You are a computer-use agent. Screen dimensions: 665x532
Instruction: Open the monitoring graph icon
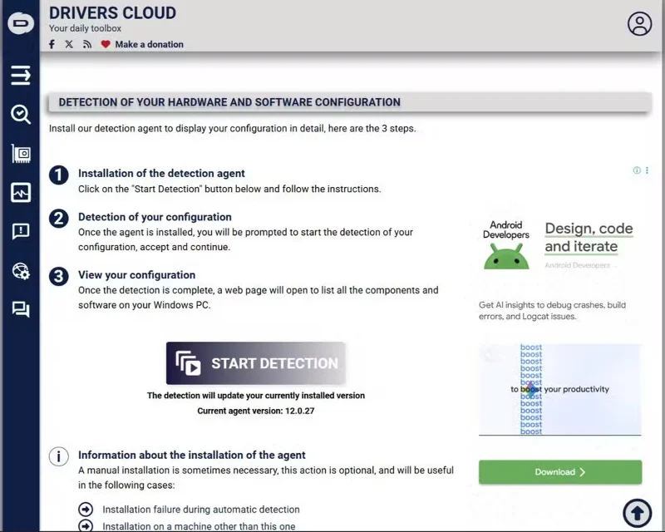20,193
